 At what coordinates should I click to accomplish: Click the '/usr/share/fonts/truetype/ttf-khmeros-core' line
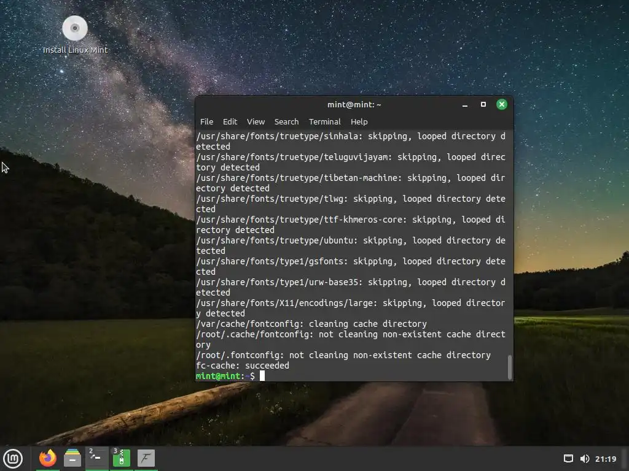pyautogui.click(x=351, y=224)
